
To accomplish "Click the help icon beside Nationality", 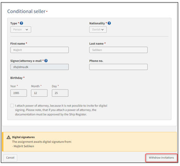I will (x=109, y=23).
